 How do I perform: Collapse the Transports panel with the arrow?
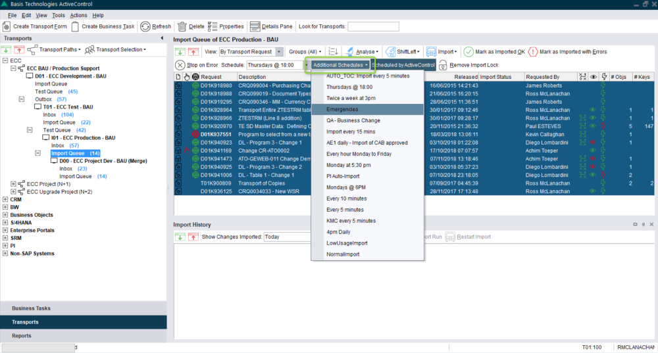pyautogui.click(x=162, y=38)
